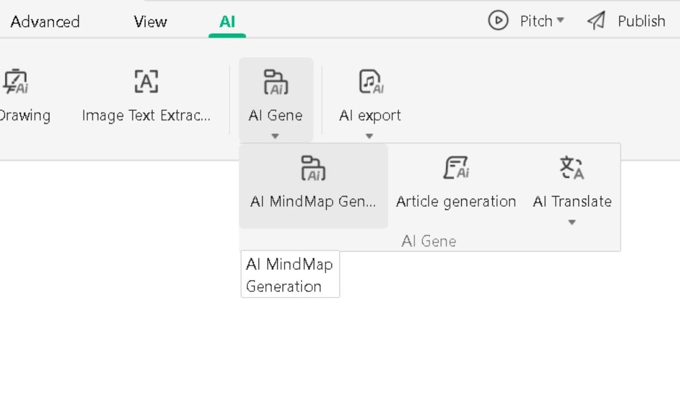Click the Article generation icon

456,168
